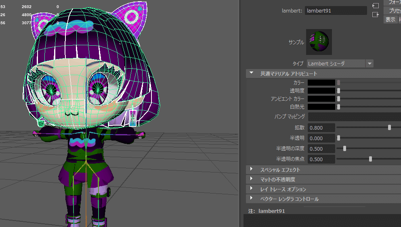Click the HUD value 3077 in viewport
401x227 pixels.
click(27, 23)
